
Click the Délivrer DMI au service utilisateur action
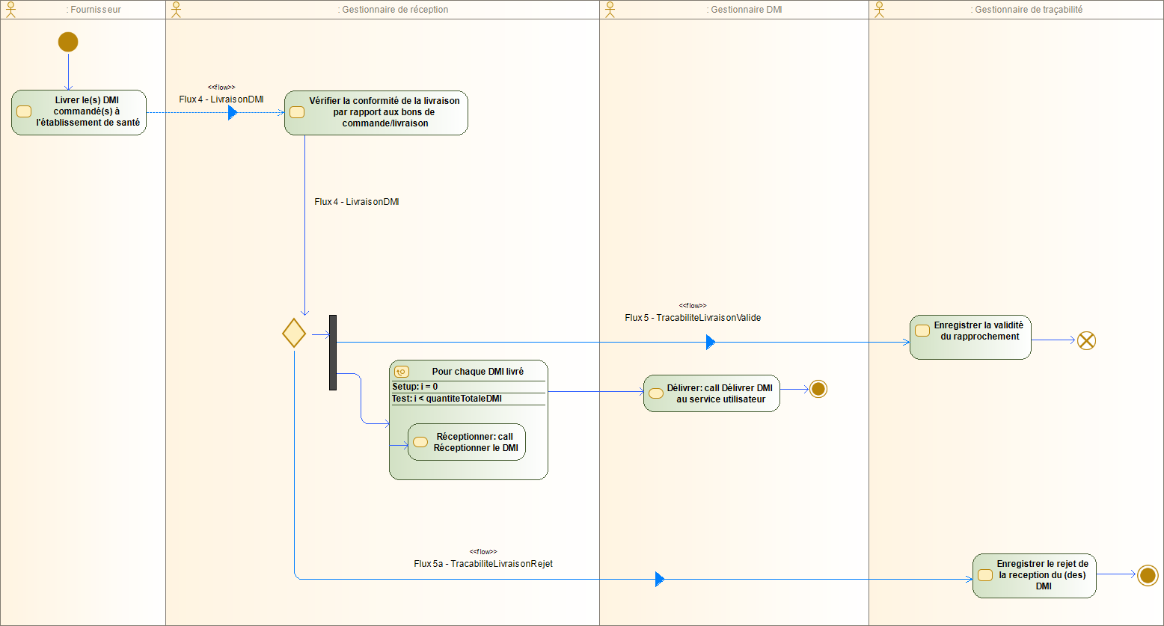(x=711, y=393)
